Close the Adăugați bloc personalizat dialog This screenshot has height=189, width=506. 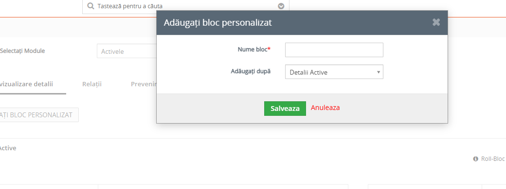click(436, 22)
